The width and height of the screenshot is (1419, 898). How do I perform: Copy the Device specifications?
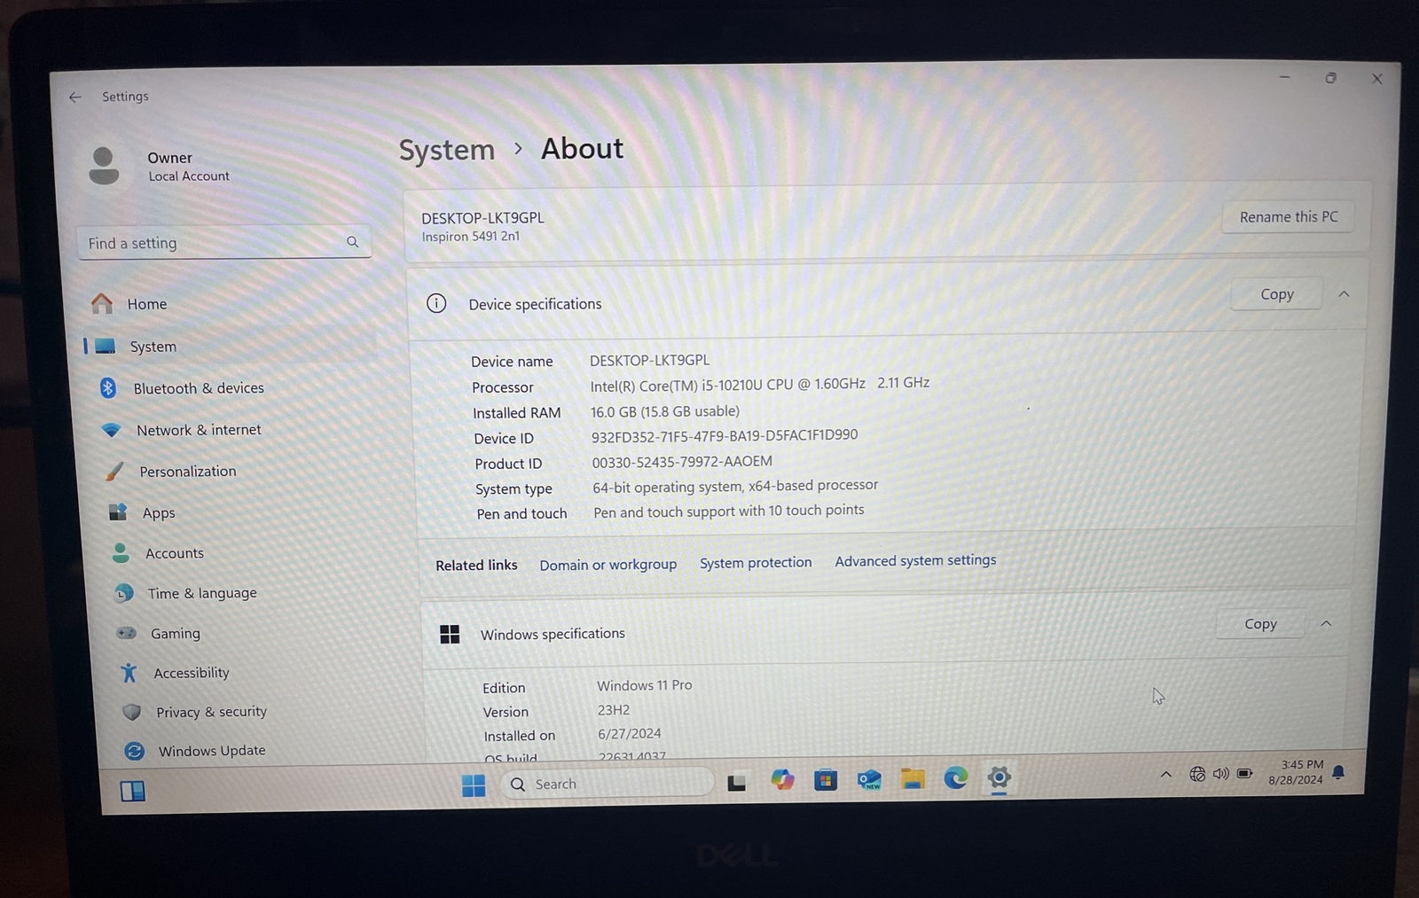pyautogui.click(x=1277, y=294)
